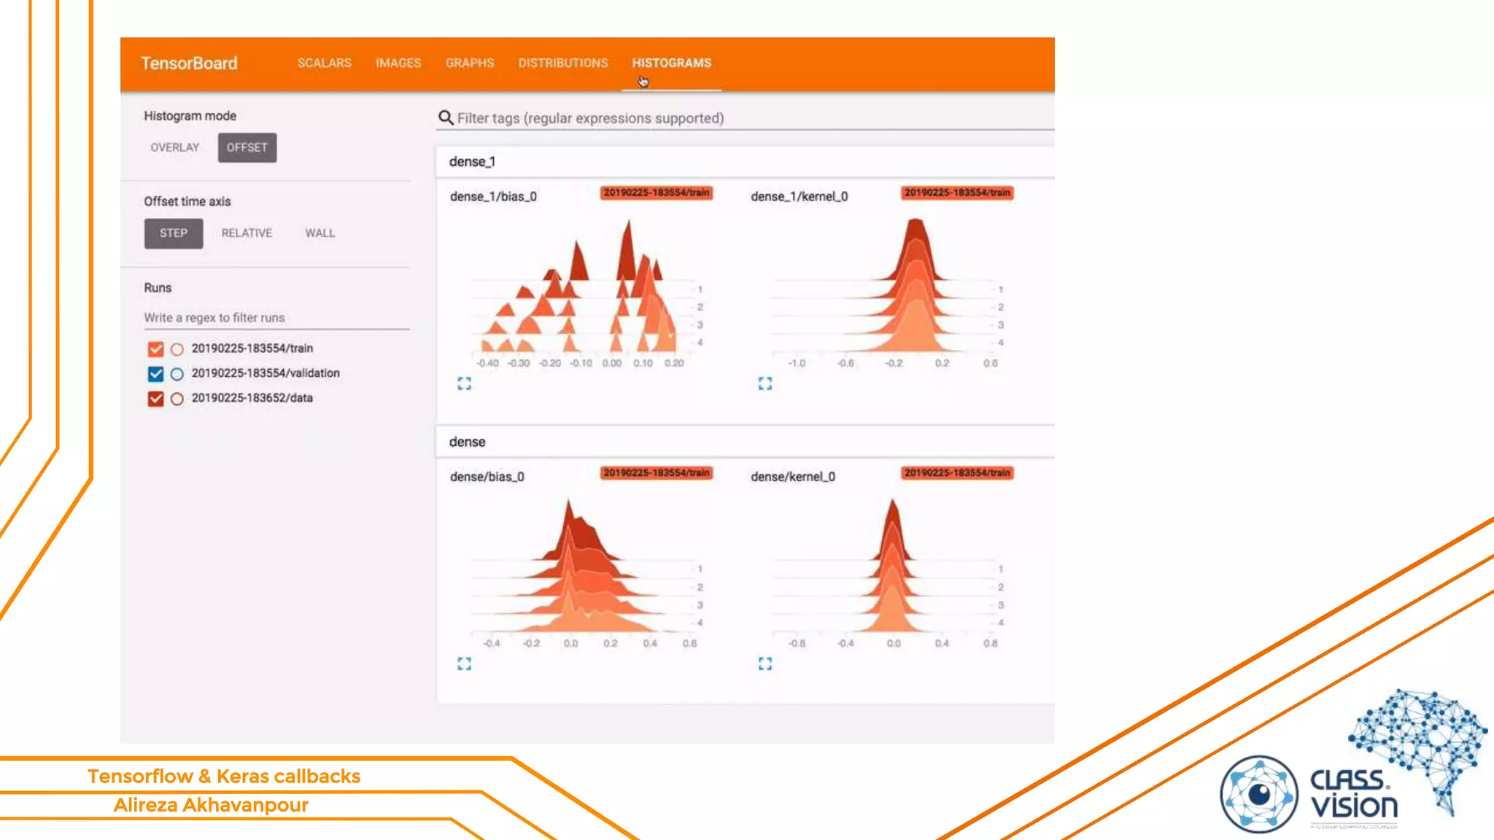Click the run tag on dense/kernel_0 chart
Image resolution: width=1494 pixels, height=840 pixels.
point(957,472)
